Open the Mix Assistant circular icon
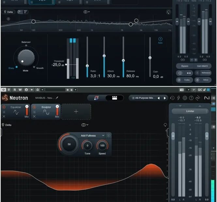The height and width of the screenshot is (202, 217). tap(96, 98)
